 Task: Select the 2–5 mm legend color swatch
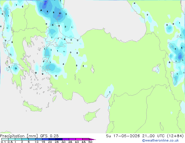click(25, 139)
